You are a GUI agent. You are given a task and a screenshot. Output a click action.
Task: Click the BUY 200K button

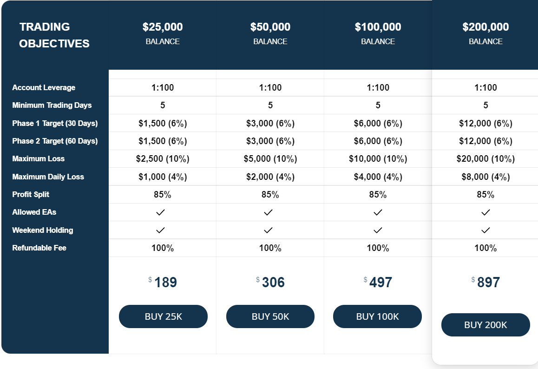pyautogui.click(x=486, y=325)
